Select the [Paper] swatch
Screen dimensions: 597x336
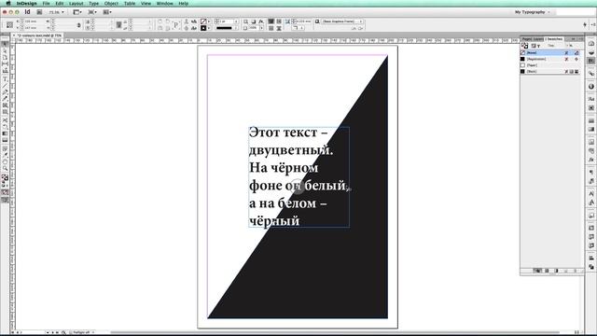coord(550,65)
